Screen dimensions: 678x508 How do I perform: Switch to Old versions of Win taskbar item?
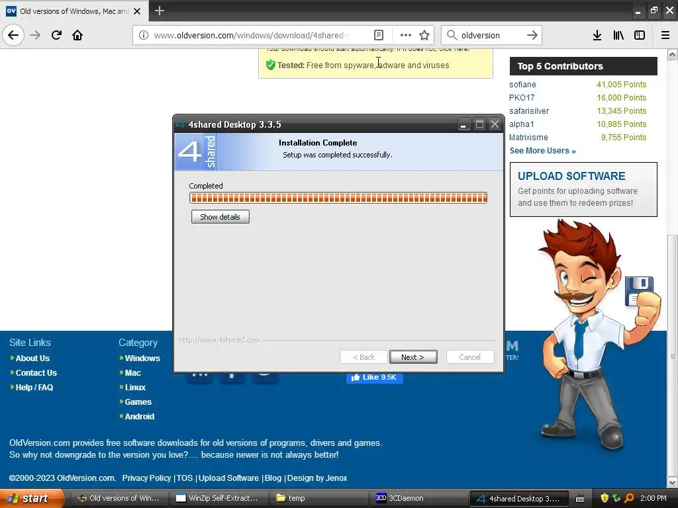pyautogui.click(x=119, y=499)
